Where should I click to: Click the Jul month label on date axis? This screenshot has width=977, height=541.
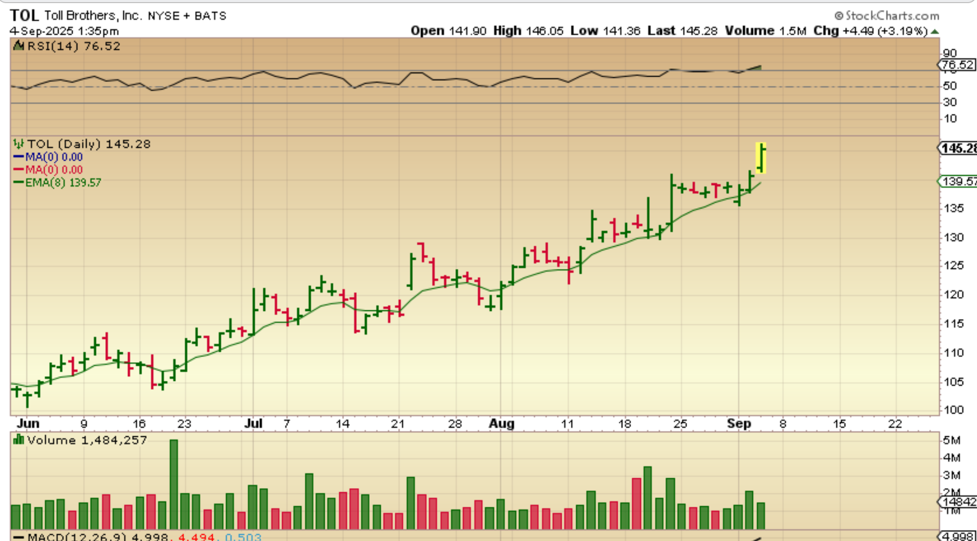pos(253,424)
